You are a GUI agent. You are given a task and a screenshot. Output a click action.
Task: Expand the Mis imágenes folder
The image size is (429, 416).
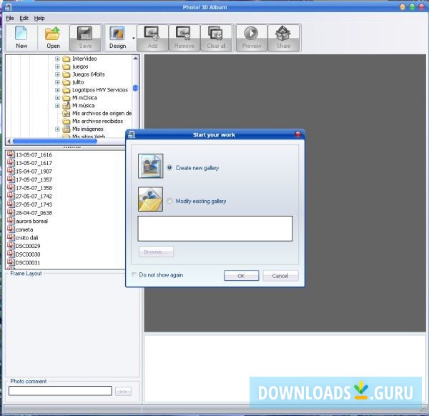pos(57,129)
